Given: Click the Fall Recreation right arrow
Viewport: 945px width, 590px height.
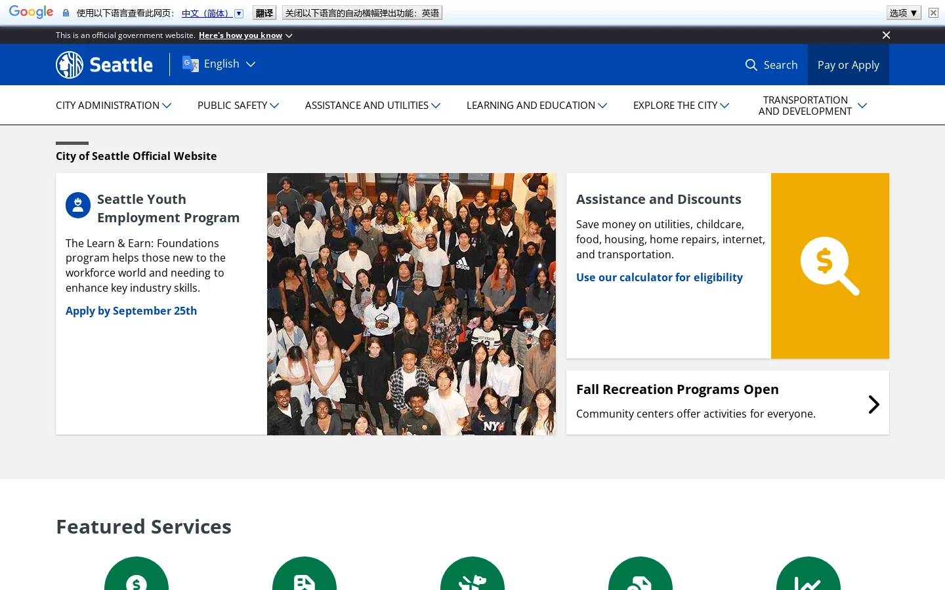Looking at the screenshot, I should point(873,404).
